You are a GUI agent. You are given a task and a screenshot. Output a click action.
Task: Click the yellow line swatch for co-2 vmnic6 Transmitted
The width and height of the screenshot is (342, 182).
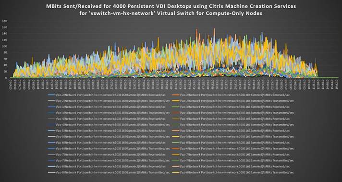tap(175, 101)
